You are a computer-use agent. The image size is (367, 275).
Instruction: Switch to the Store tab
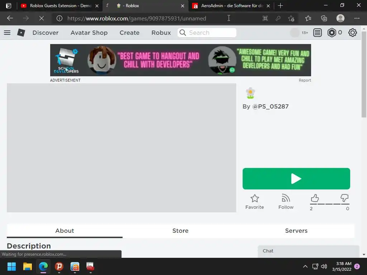[181, 231]
